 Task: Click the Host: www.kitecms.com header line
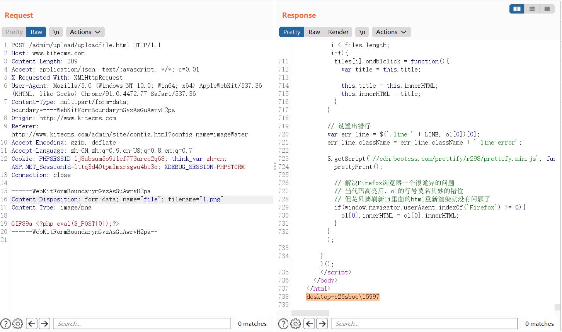click(x=48, y=53)
